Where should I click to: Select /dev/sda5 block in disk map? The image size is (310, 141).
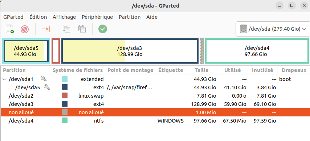click(26, 51)
